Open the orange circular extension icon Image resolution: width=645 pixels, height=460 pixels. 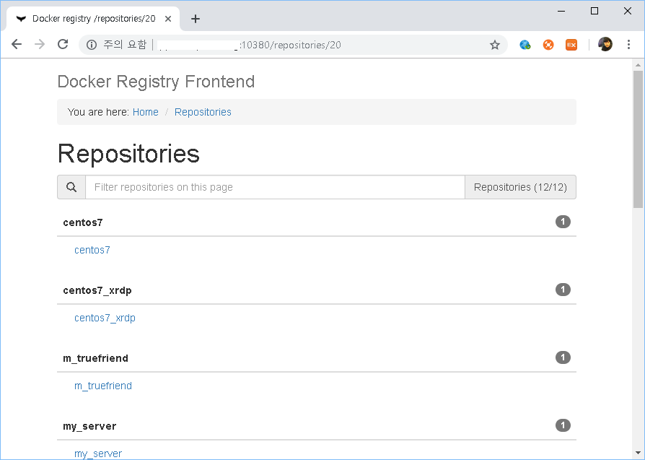click(548, 45)
